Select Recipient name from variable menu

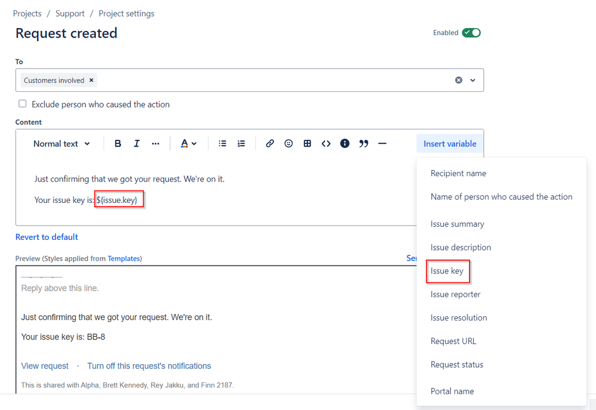pos(458,173)
